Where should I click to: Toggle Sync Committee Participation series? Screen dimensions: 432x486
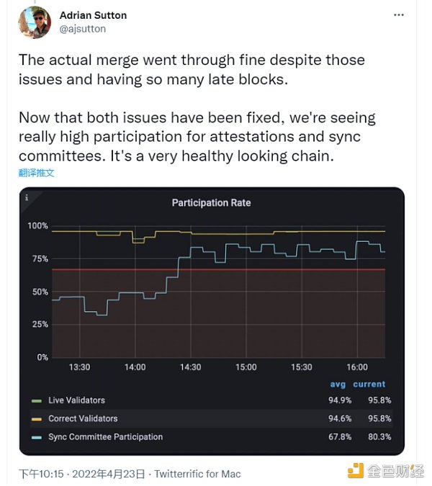pyautogui.click(x=105, y=437)
